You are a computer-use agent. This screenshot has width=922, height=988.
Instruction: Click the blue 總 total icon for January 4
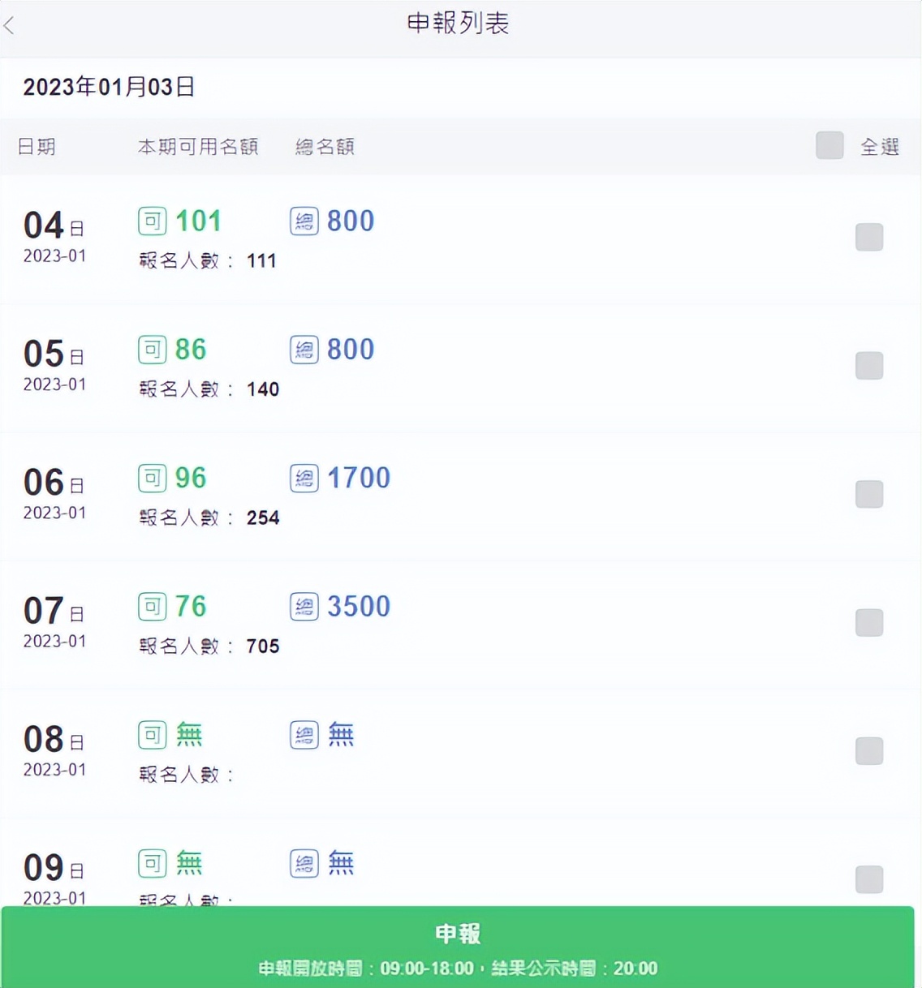tap(303, 221)
